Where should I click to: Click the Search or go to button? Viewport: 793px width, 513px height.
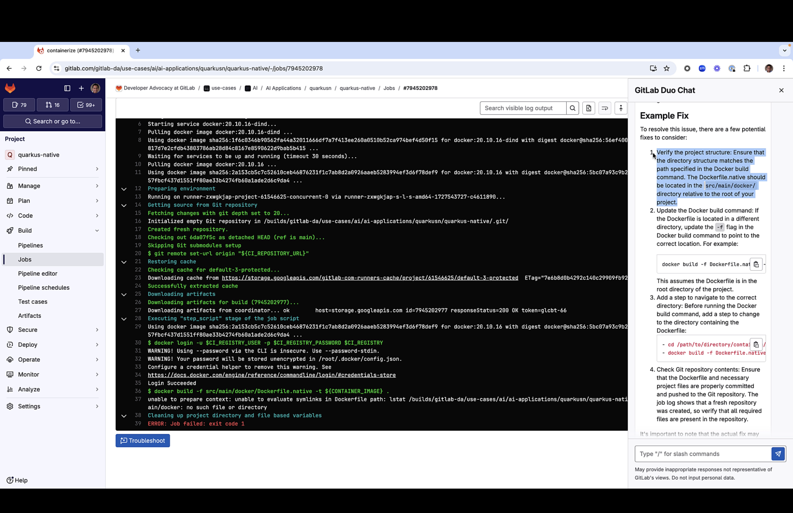coord(52,121)
